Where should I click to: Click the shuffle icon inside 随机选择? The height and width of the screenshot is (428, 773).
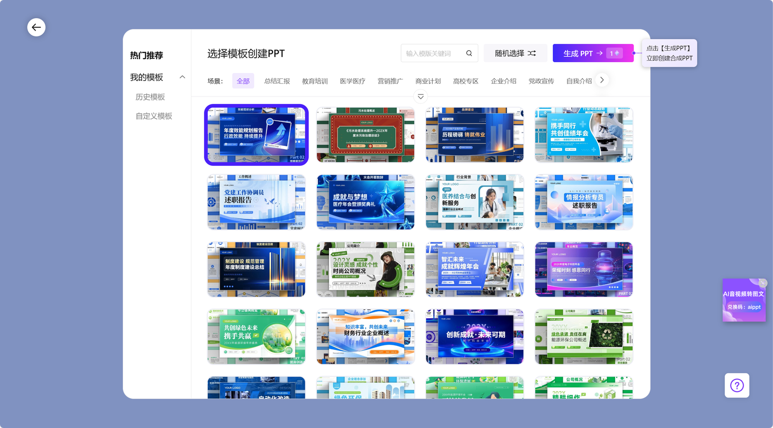533,53
